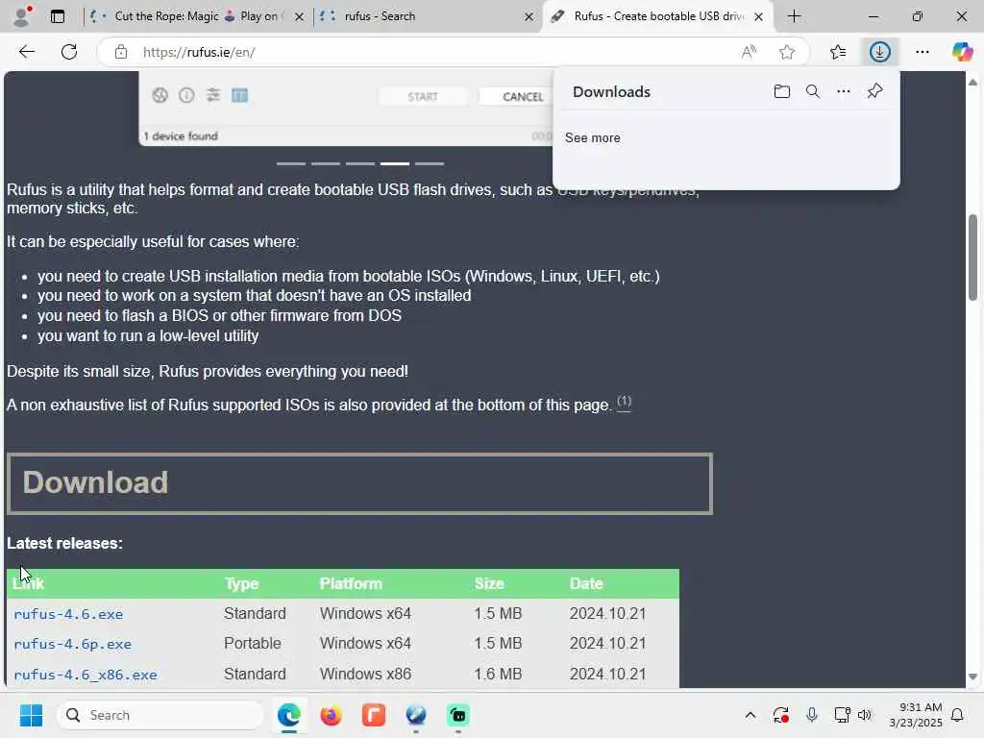This screenshot has width=984, height=738.
Task: Open Firefox from the taskbar
Action: pos(331,715)
